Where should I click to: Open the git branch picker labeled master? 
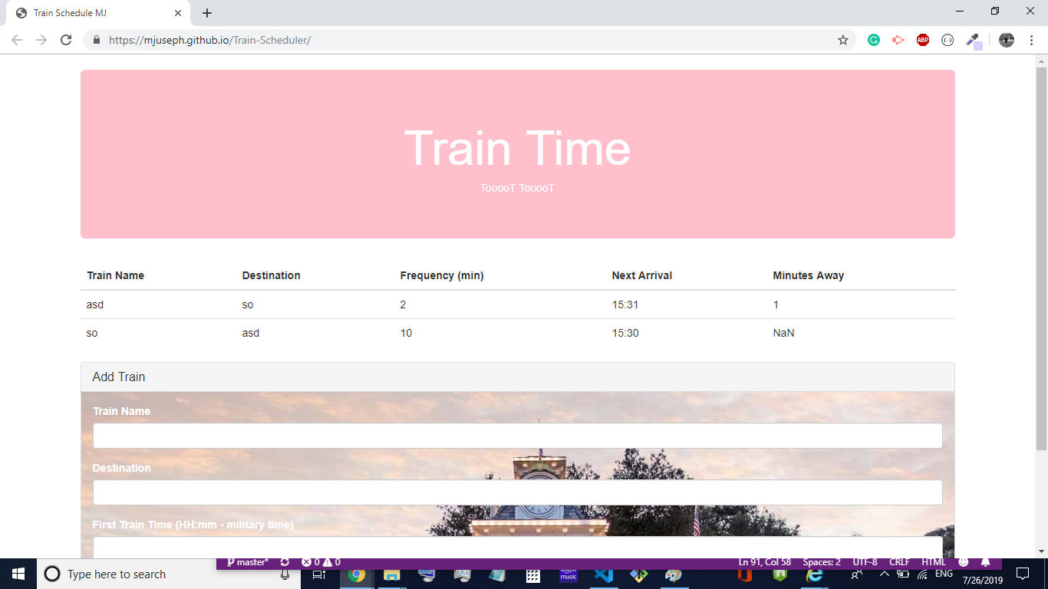coord(247,562)
